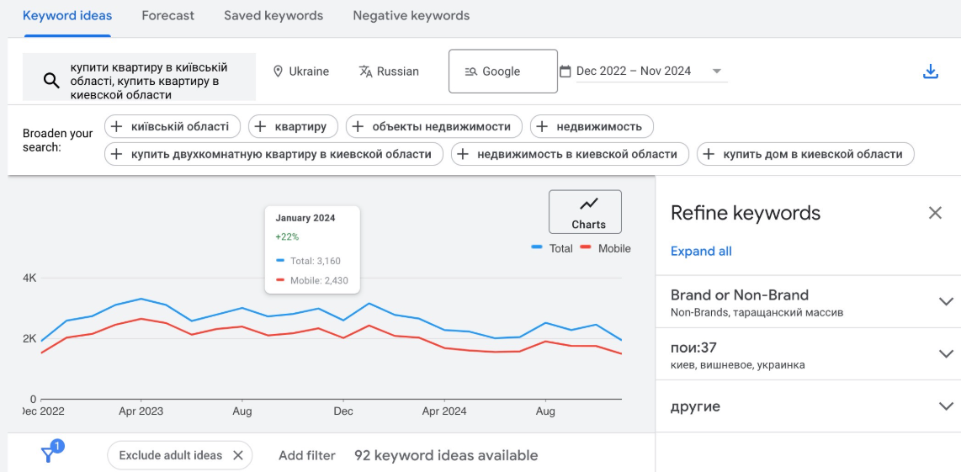Change the Russian language setting
This screenshot has height=472, width=961.
(x=389, y=72)
